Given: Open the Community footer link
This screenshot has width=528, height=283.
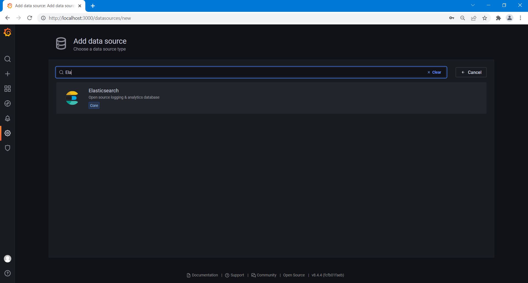Looking at the screenshot, I should click(264, 275).
